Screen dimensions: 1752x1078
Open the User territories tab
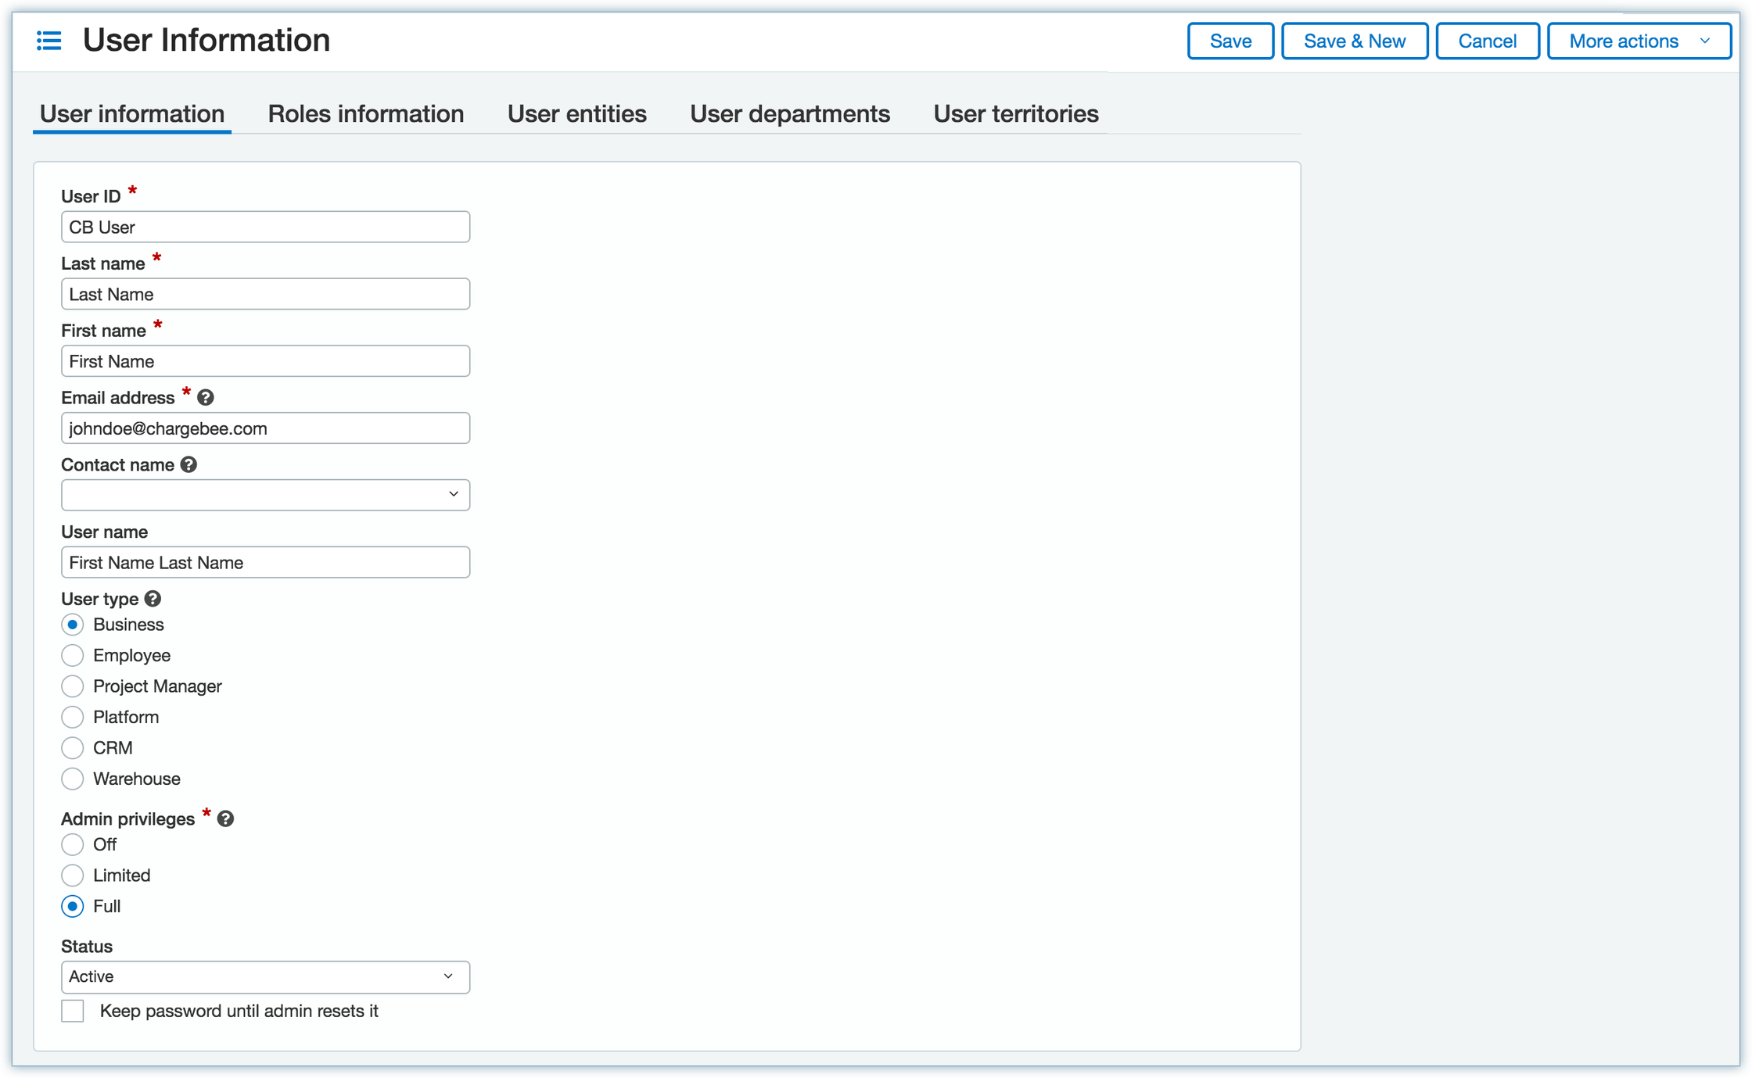(1015, 114)
